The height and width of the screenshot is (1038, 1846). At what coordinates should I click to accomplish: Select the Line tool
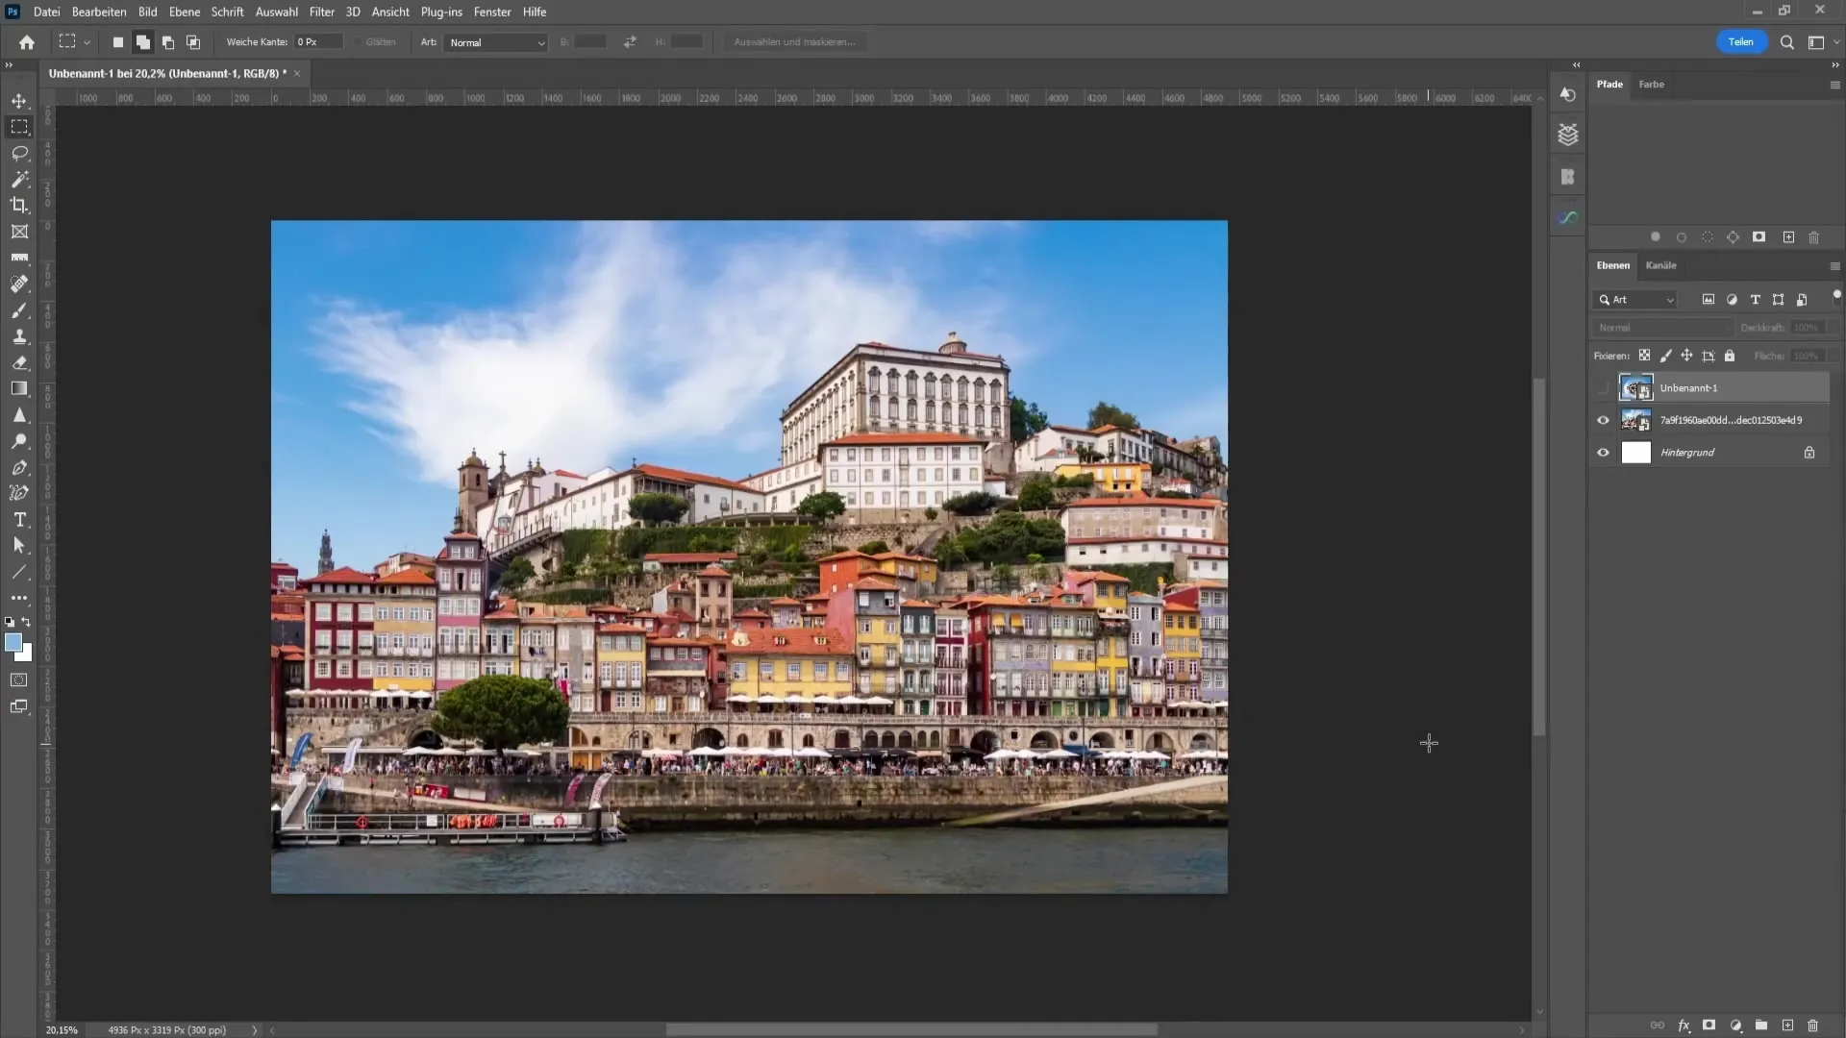(x=19, y=572)
